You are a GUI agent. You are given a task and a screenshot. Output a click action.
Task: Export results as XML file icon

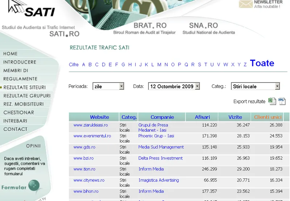tap(282, 101)
